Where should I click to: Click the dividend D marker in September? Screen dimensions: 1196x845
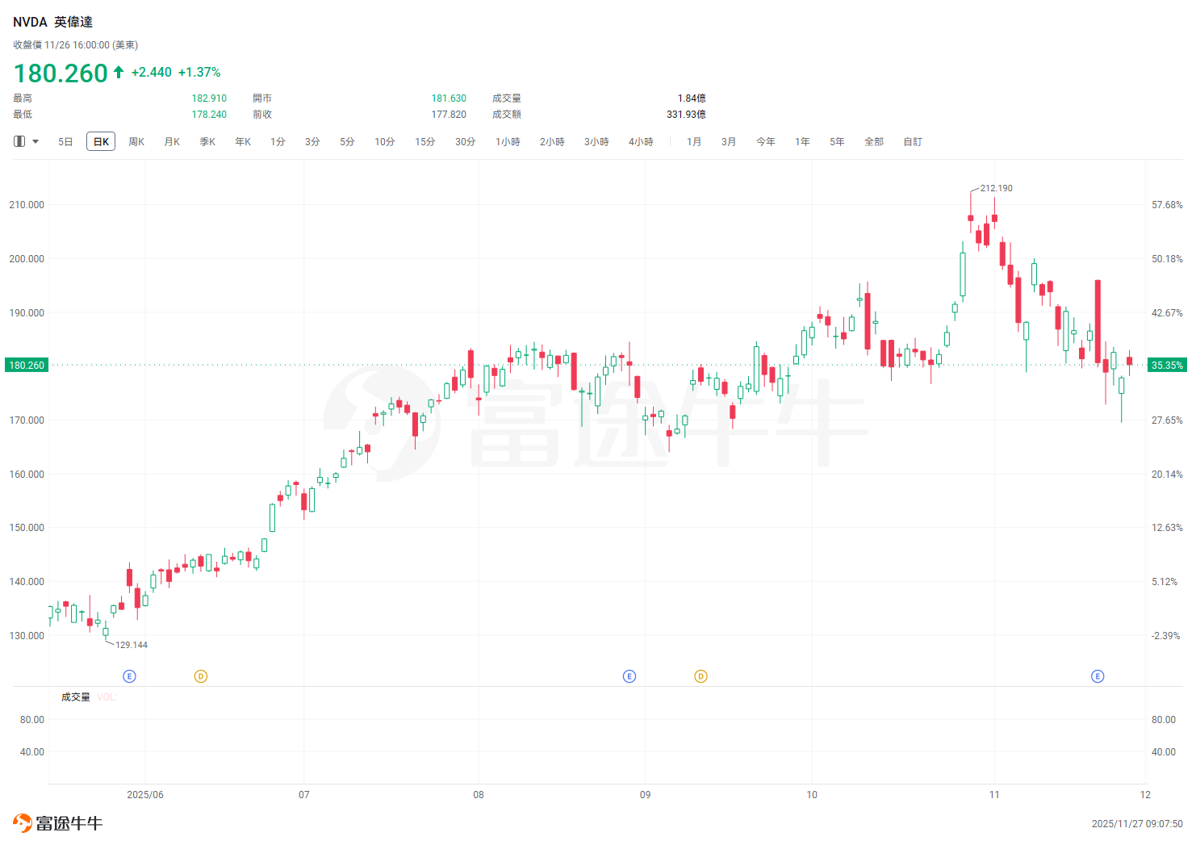[700, 676]
